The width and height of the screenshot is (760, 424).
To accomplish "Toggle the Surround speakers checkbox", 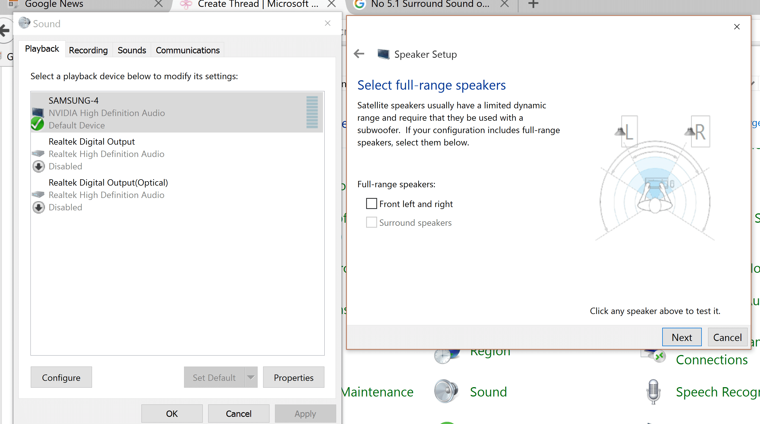I will click(371, 222).
